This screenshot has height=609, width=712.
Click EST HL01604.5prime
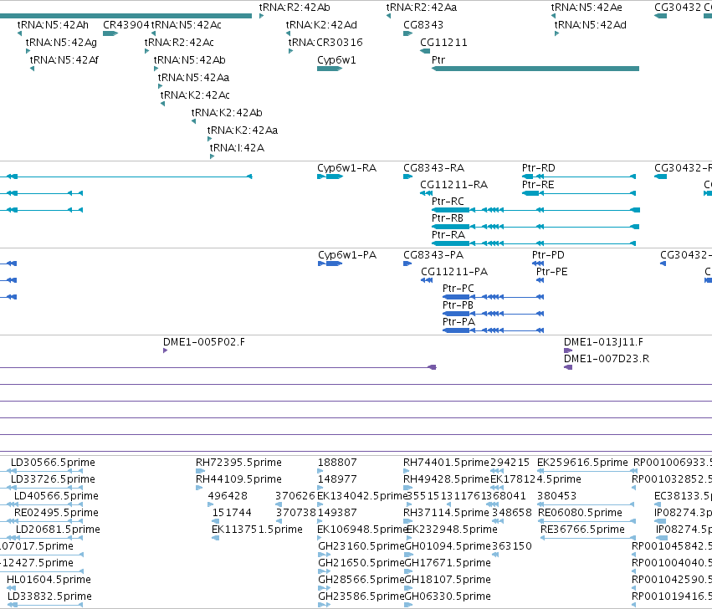pos(49,580)
